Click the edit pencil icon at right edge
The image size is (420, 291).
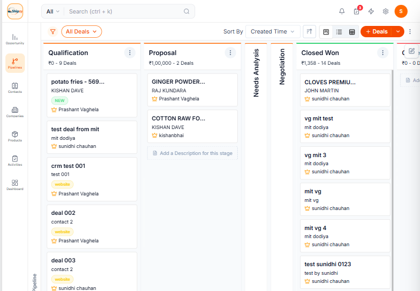412,51
